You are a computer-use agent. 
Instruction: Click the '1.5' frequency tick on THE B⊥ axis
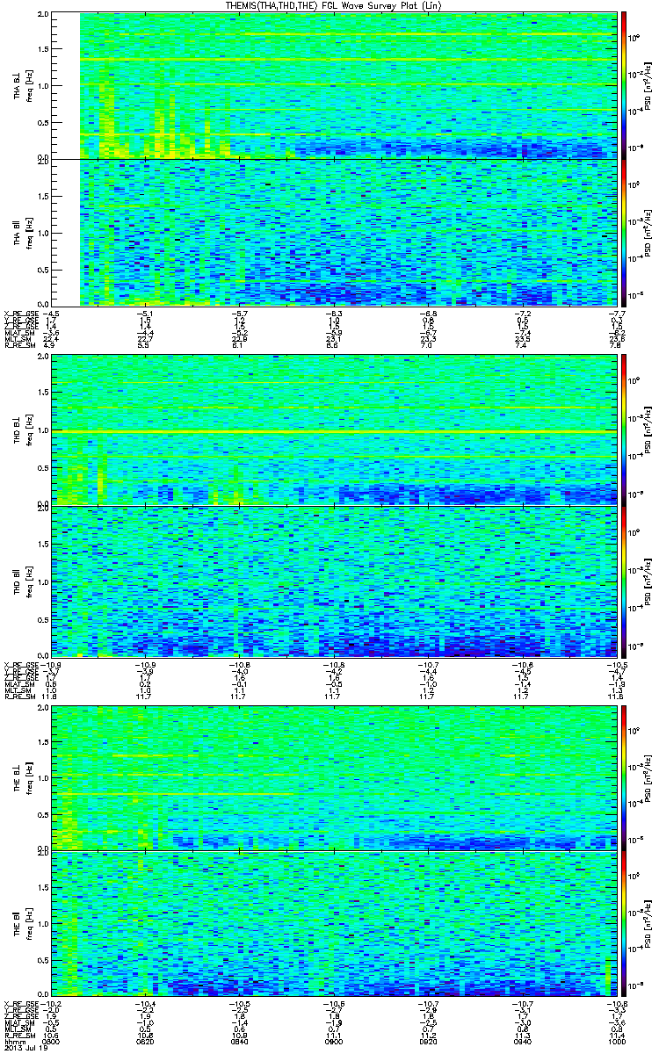click(x=43, y=741)
